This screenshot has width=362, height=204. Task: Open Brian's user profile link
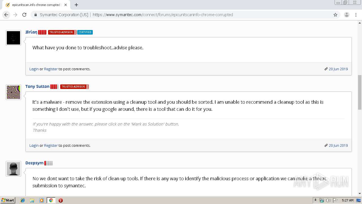(x=31, y=32)
